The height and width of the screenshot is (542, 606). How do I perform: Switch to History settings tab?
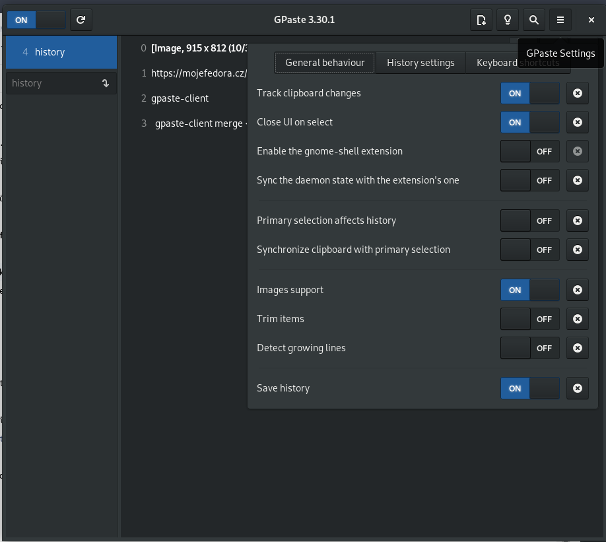[421, 63]
